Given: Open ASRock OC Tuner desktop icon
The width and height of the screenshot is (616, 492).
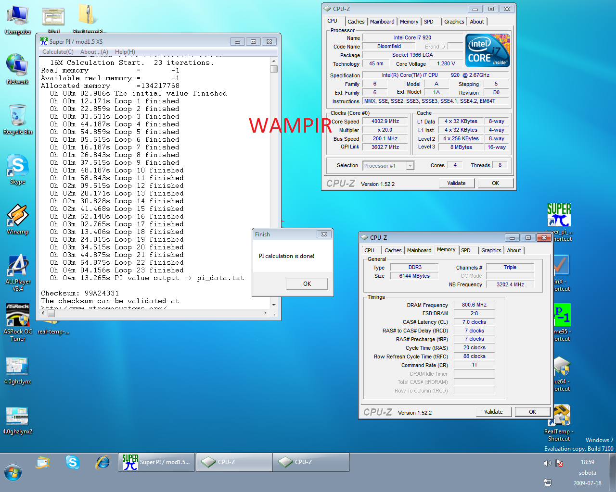Looking at the screenshot, I should [18, 322].
